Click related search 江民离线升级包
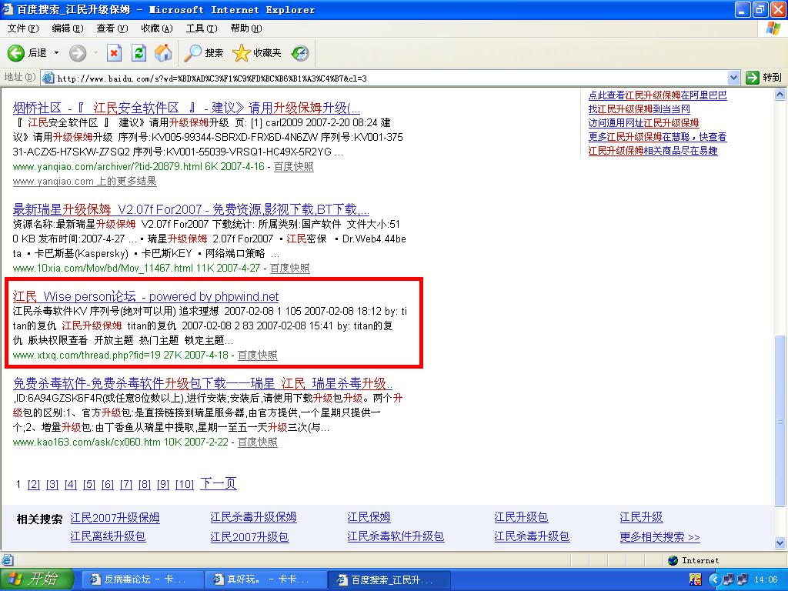 (108, 536)
